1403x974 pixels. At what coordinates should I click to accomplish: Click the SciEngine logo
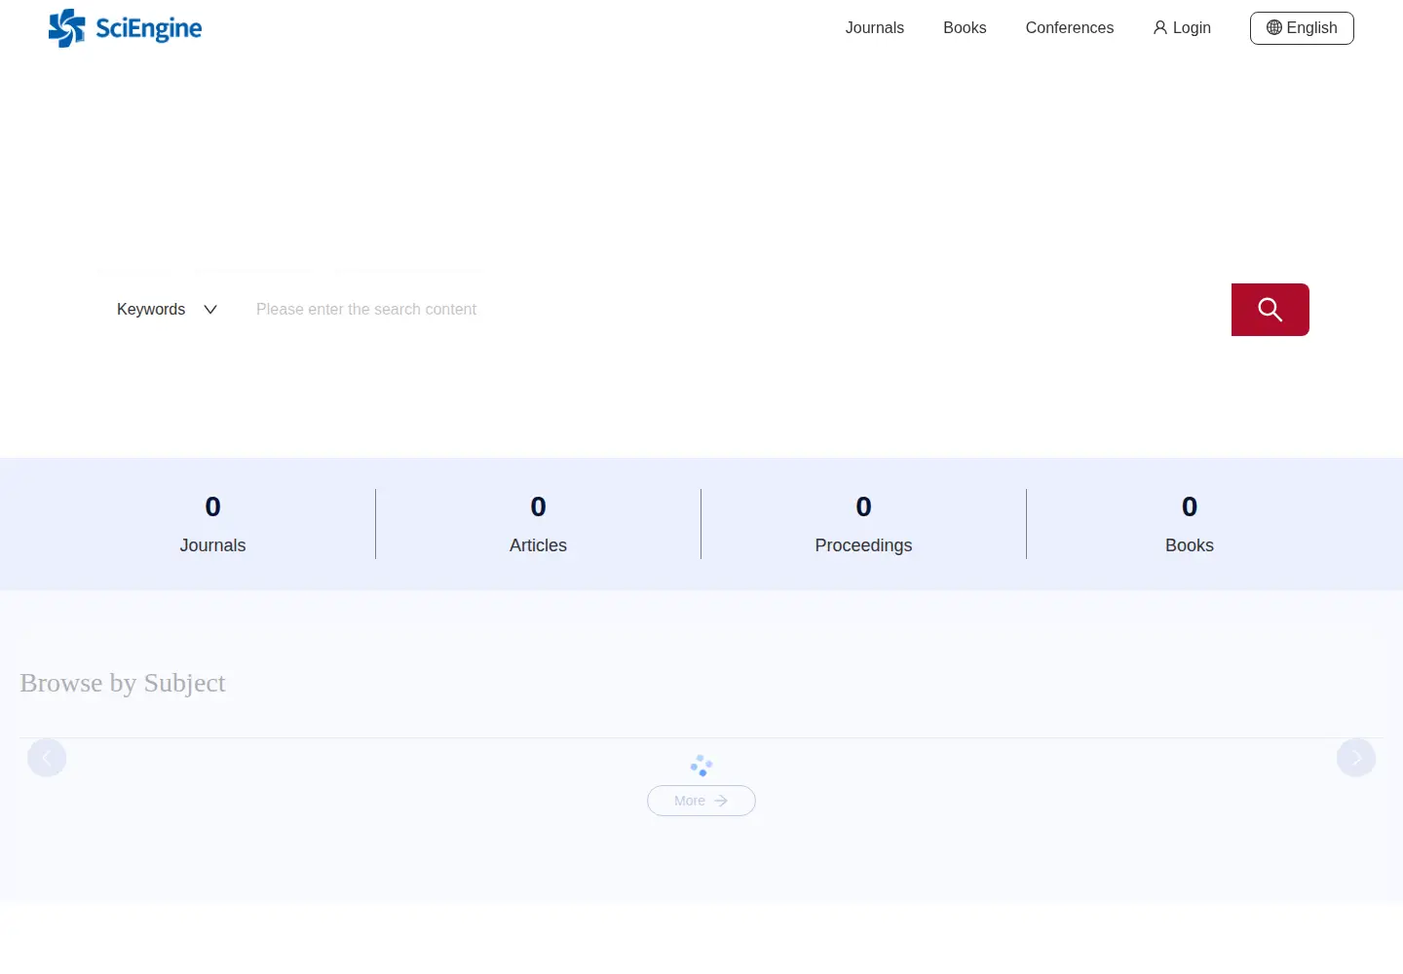pos(125,28)
